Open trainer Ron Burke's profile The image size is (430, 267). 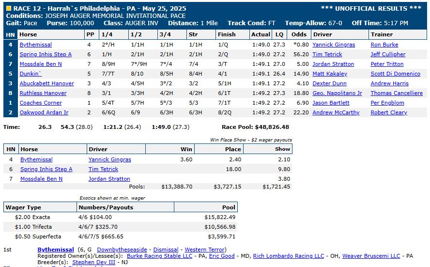(x=384, y=45)
